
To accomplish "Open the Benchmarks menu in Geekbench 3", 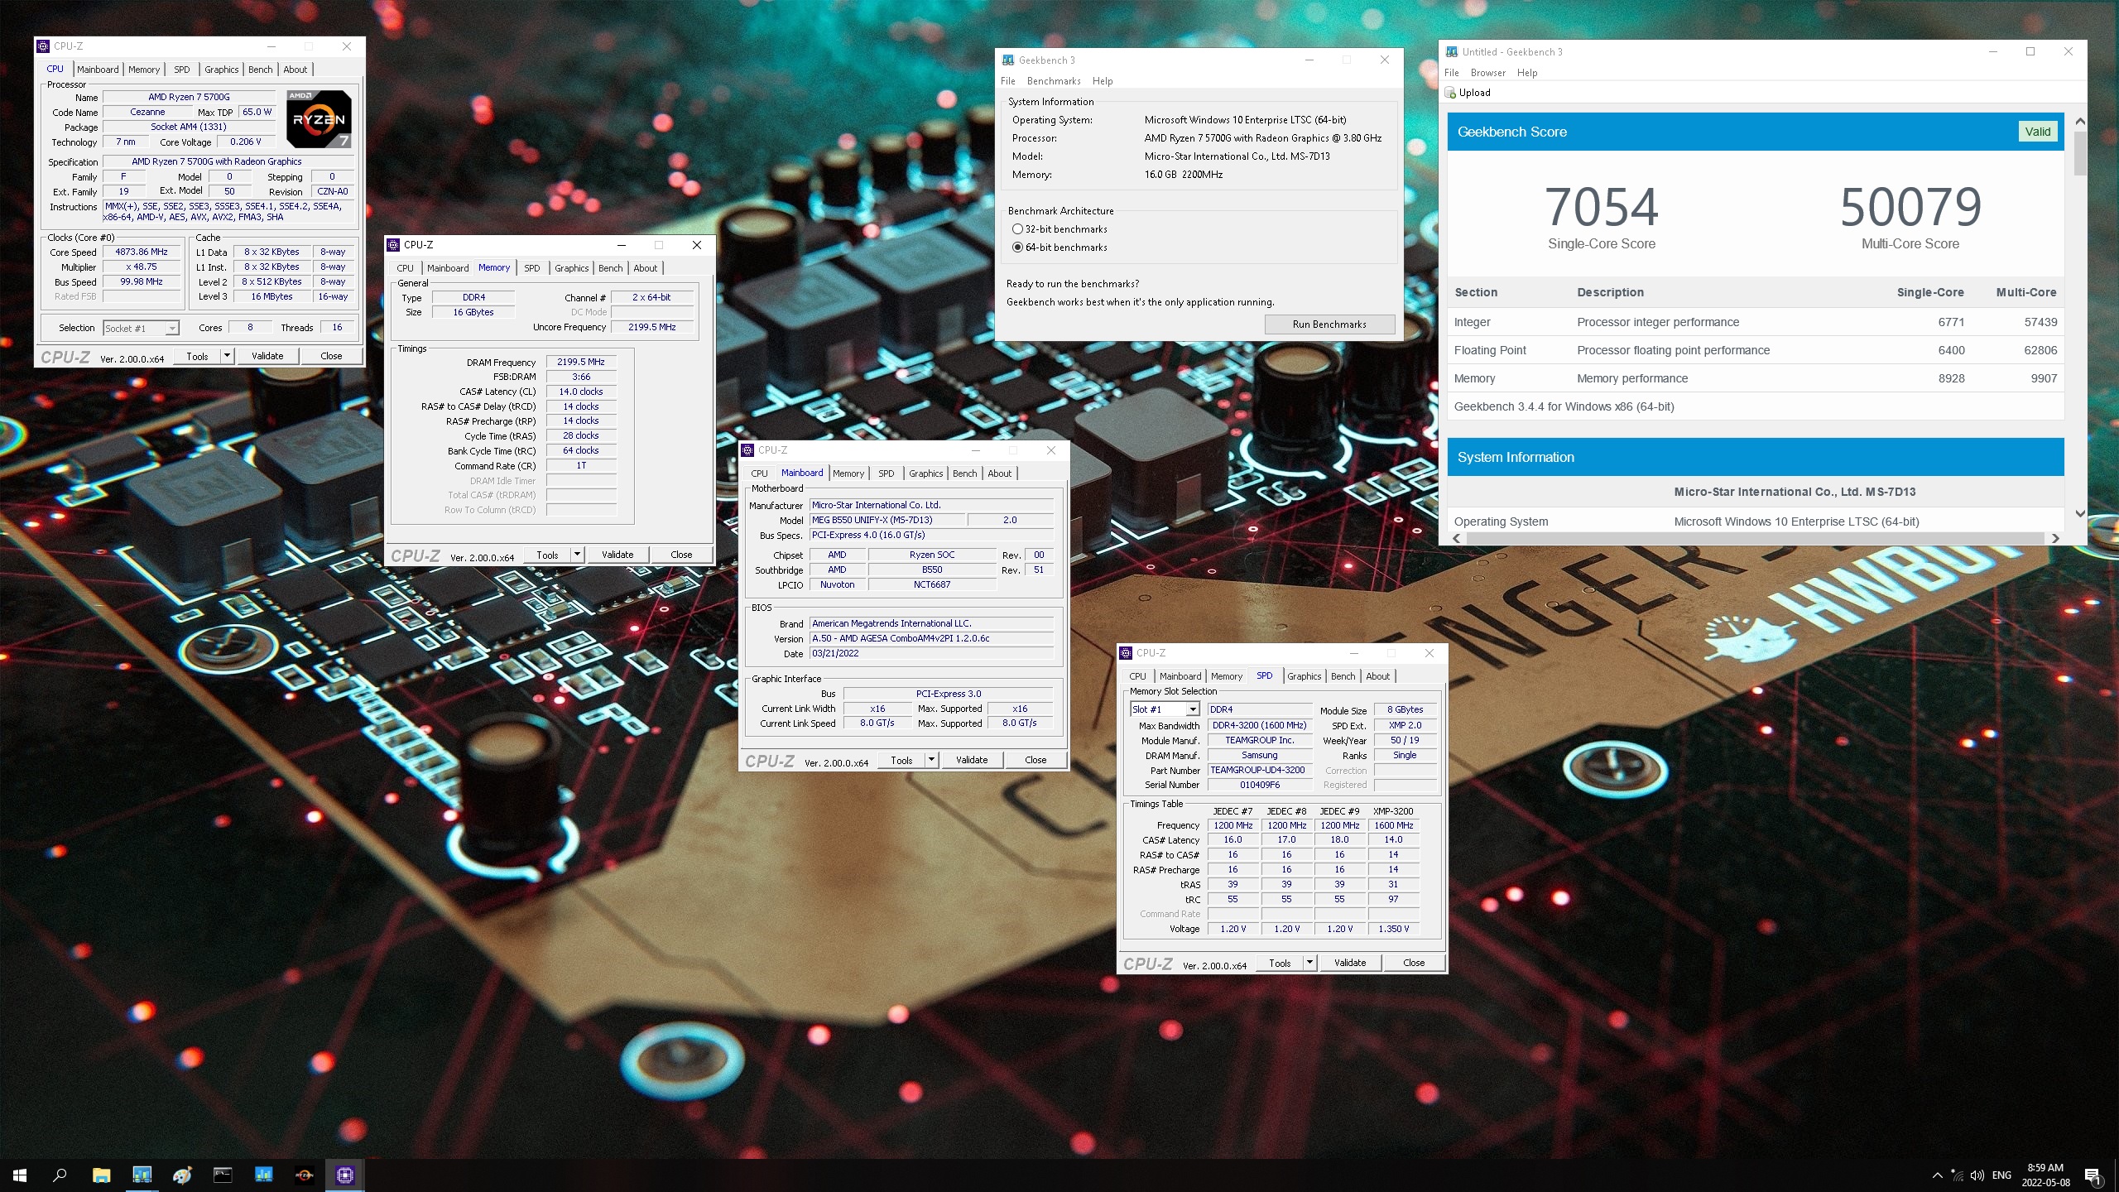I will pos(1054,81).
